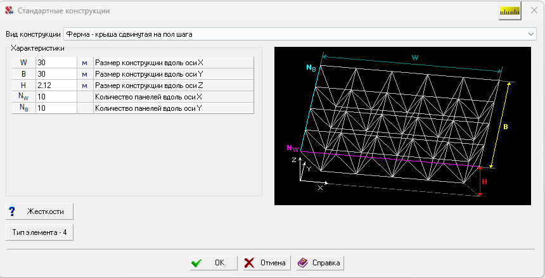Select text 'Размер конструкции вдоль оси Y'

tap(149, 74)
